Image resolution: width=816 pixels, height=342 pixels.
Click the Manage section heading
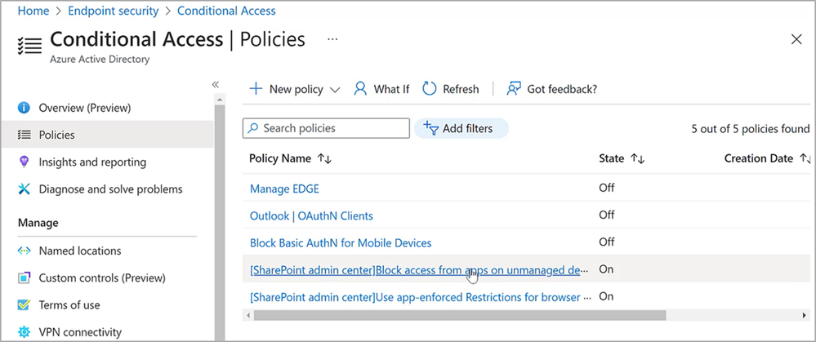(38, 223)
